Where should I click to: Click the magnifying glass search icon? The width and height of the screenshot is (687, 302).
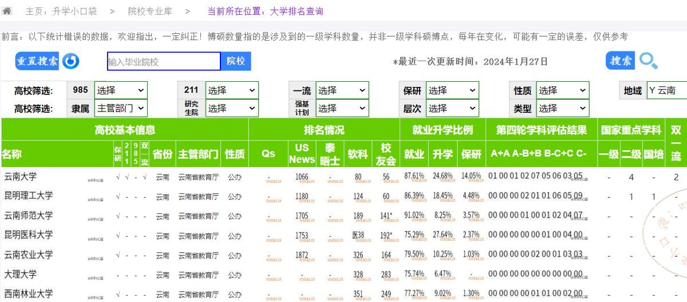point(649,61)
